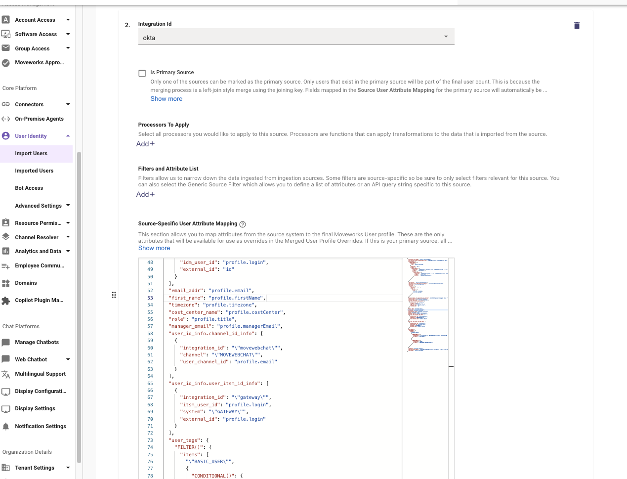
Task: Add a processor under Processors To Apply
Action: (145, 144)
